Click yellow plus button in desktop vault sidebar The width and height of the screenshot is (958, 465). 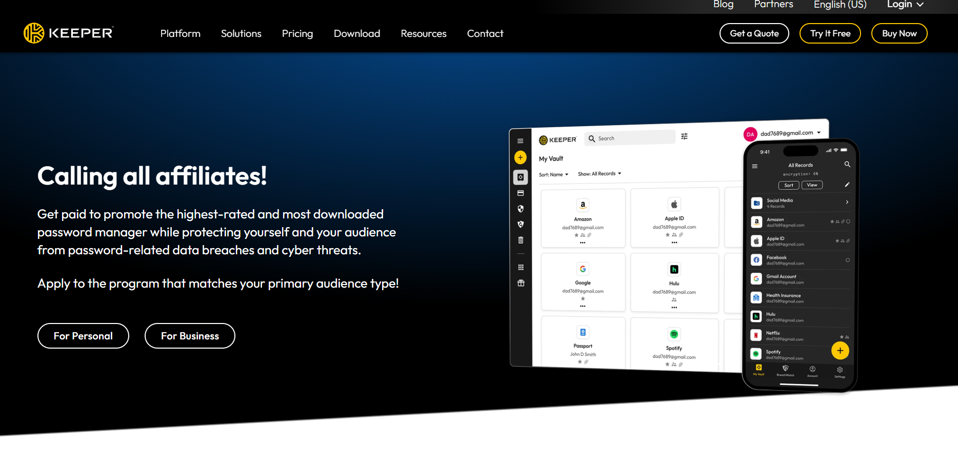520,157
